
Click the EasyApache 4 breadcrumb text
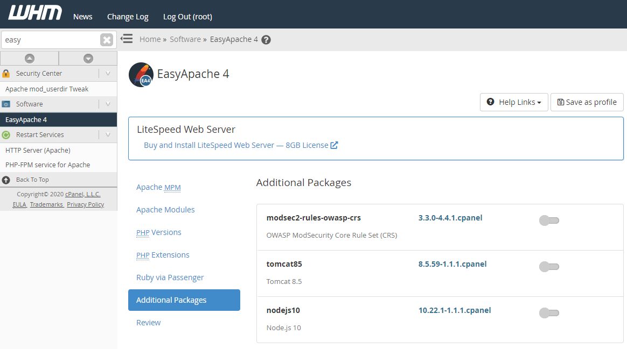234,40
